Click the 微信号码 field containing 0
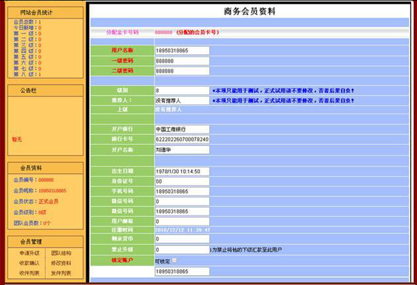Screen dimensions: 417x285 pos(182,202)
